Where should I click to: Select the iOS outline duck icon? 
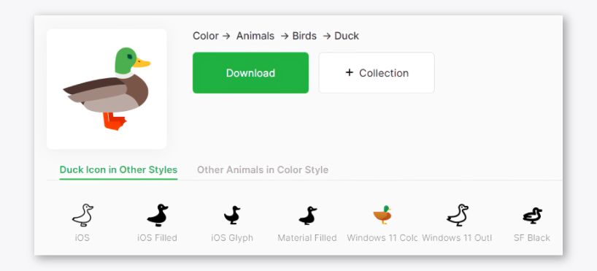coord(82,215)
